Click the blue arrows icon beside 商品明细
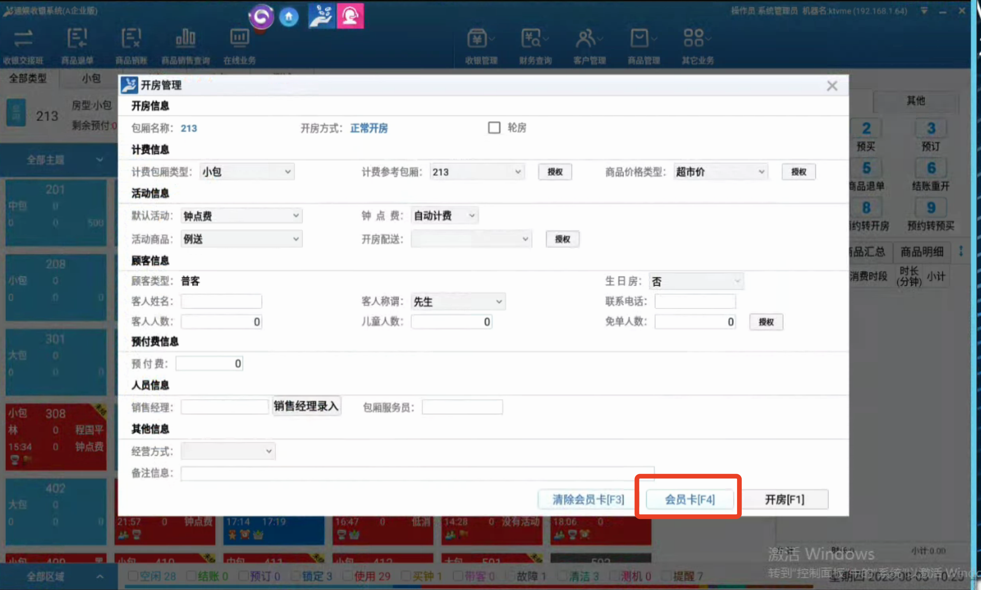Screen dimensions: 981x590 pyautogui.click(x=961, y=251)
